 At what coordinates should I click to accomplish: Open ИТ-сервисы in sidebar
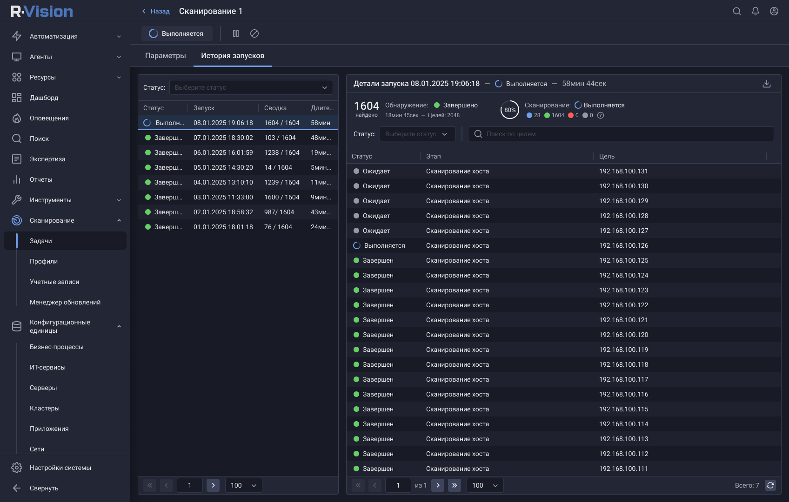point(47,367)
